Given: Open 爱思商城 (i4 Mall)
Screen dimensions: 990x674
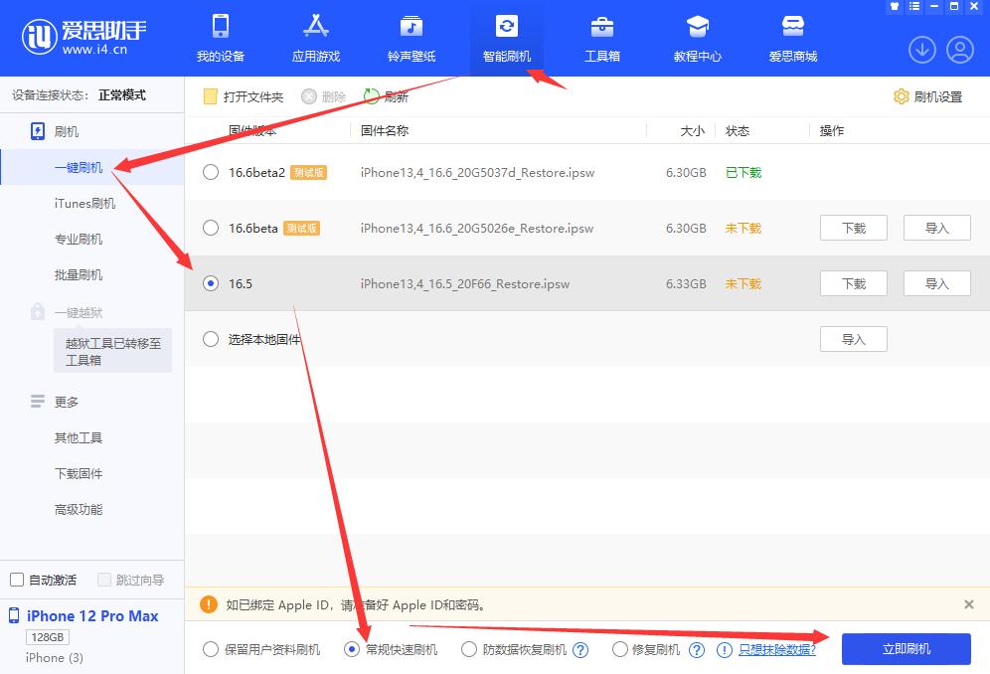Looking at the screenshot, I should [792, 38].
